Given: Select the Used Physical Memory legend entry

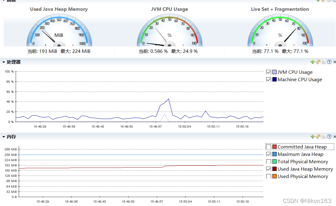Looking at the screenshot, I should point(302,176).
